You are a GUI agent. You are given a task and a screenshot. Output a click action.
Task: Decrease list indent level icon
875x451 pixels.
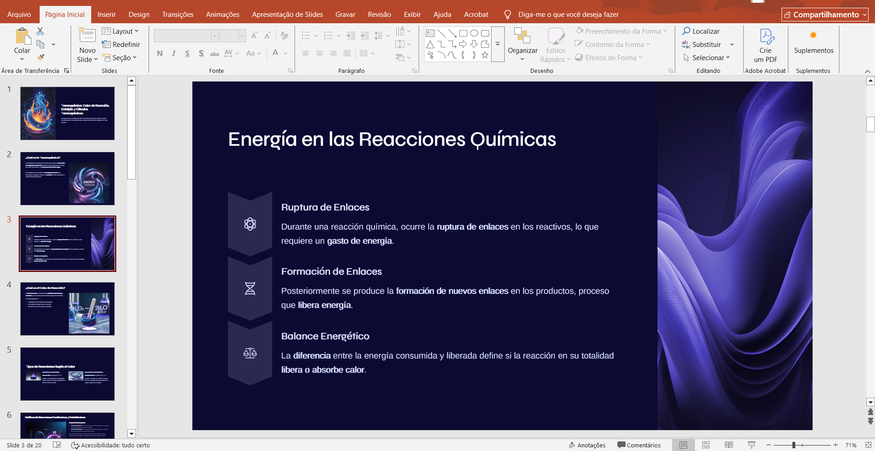(x=351, y=36)
